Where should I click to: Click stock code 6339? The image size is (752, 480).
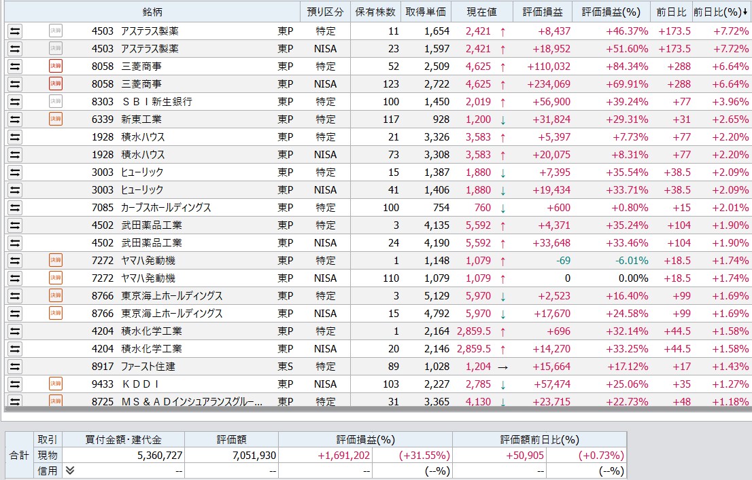[x=103, y=119]
